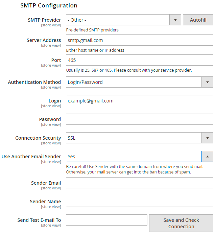Open the SMTP Provider '- Other -' select box

click(118, 20)
